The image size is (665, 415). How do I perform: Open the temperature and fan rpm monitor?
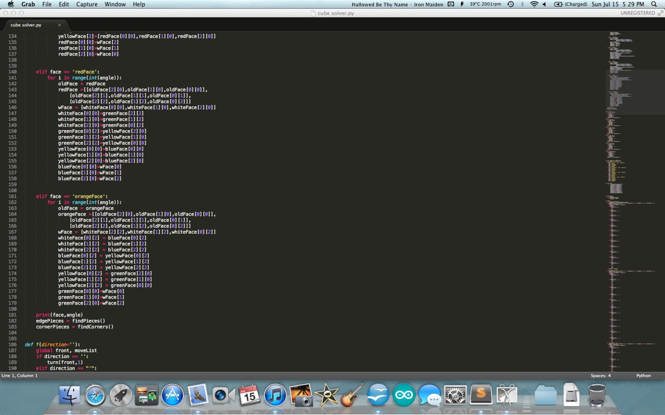pos(485,4)
